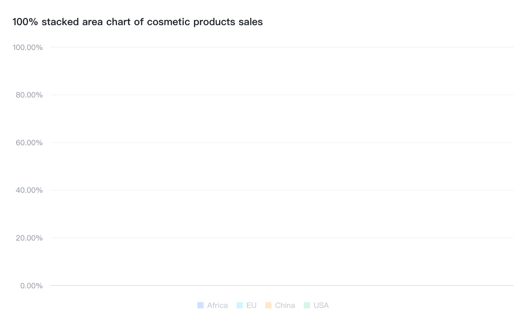Toggle the EU series legend label
The width and height of the screenshot is (526, 324).
coord(251,305)
